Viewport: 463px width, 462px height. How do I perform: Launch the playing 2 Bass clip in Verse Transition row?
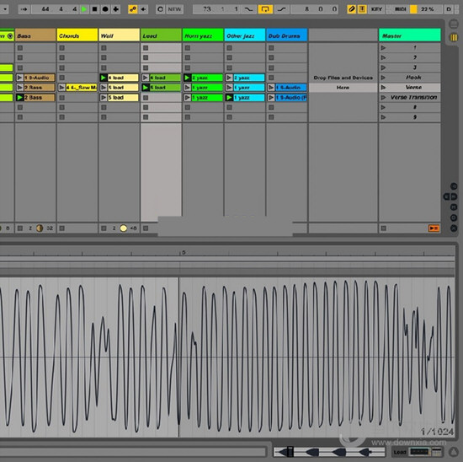20,97
